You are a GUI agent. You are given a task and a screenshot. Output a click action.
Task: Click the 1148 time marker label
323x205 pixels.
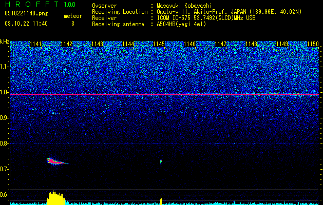(x=252, y=44)
